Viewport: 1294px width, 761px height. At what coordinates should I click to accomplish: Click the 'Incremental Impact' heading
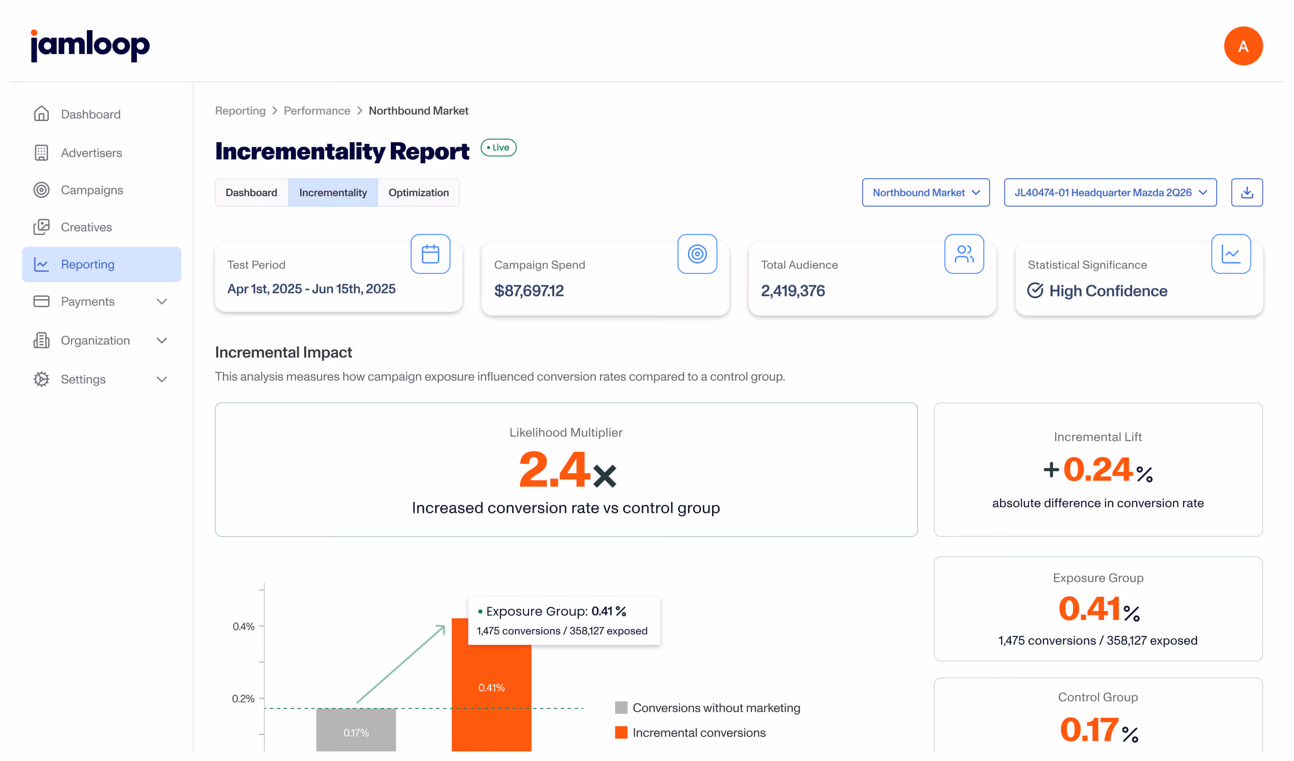pos(284,352)
